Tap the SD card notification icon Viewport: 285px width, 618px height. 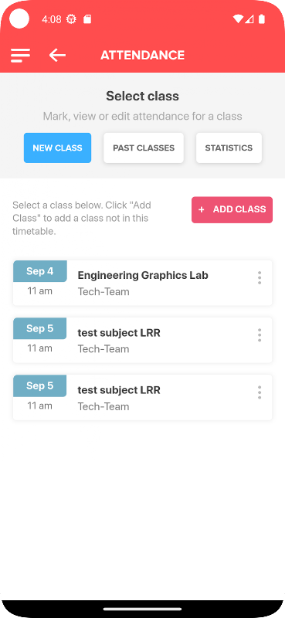(87, 19)
